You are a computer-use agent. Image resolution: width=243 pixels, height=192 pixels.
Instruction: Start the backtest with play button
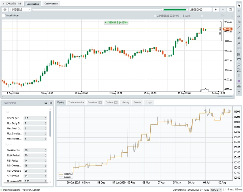click(216, 10)
